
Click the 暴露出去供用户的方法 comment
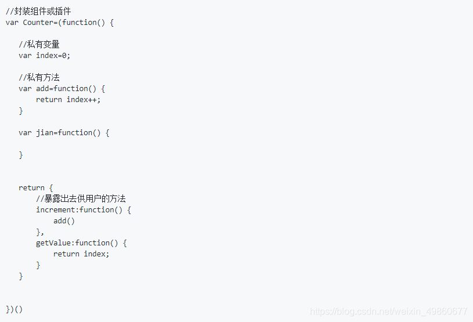(x=81, y=198)
